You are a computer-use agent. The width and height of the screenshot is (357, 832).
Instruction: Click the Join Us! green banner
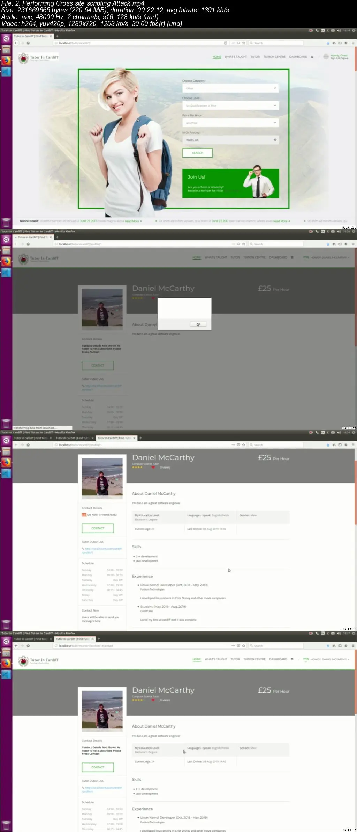[230, 183]
